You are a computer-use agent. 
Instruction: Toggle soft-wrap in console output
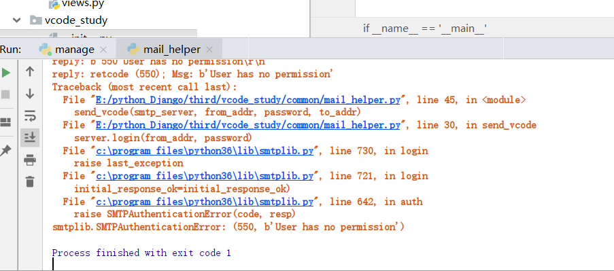pos(30,115)
